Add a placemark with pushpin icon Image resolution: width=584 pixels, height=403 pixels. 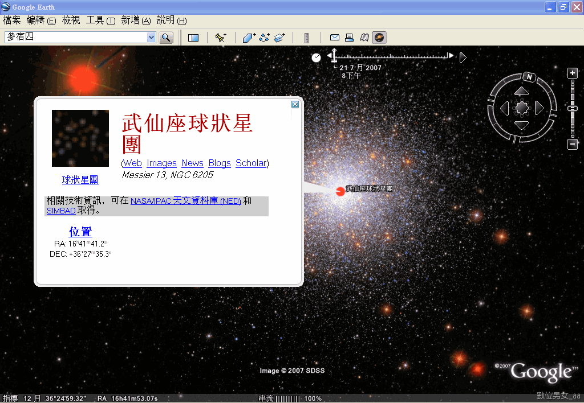click(221, 38)
